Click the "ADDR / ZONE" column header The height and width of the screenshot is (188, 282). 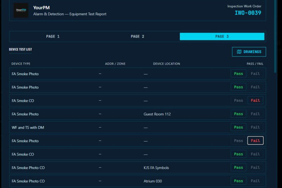coord(115,64)
